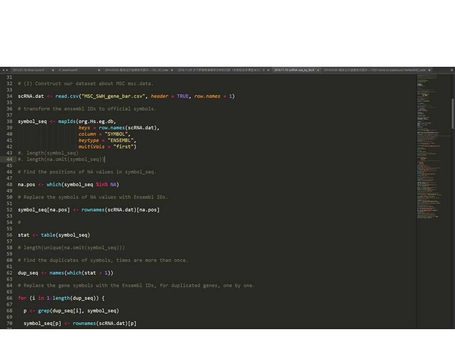
Task: Open the Gene co-expression Network R_code tab
Action: coord(374,70)
